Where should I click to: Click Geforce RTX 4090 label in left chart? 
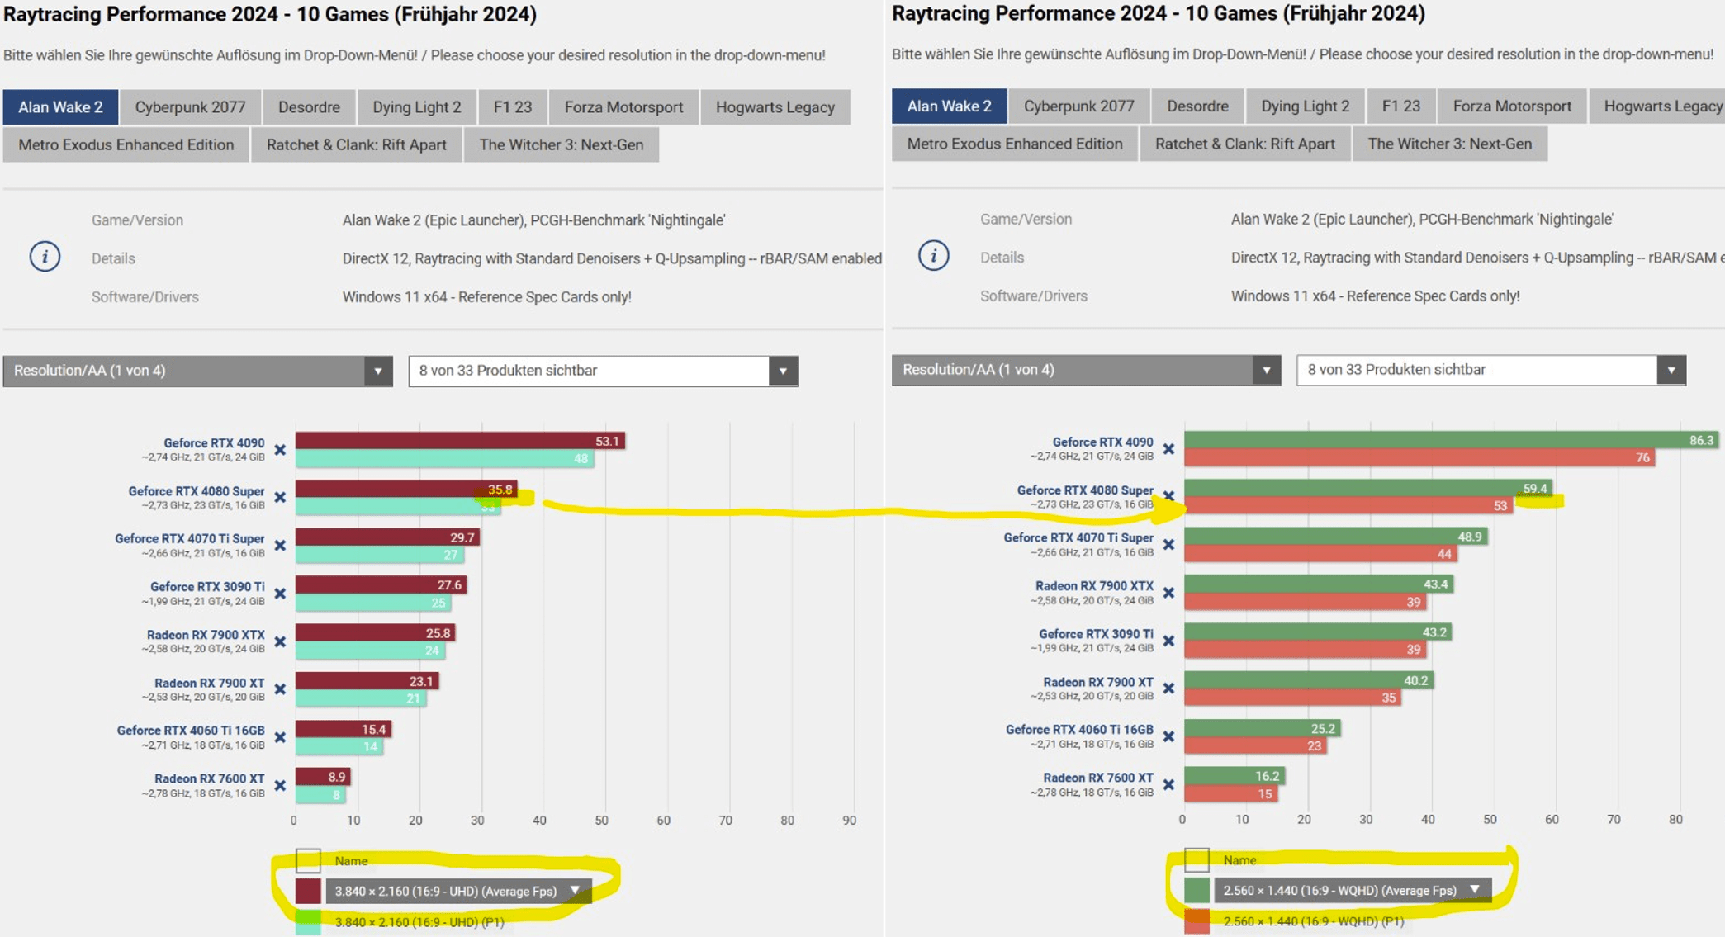pyautogui.click(x=214, y=443)
